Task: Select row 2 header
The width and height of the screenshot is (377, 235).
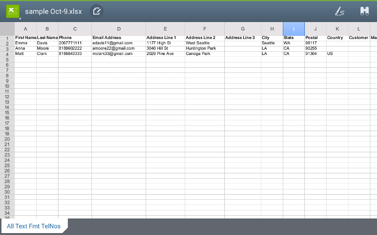Action: pyautogui.click(x=7, y=44)
